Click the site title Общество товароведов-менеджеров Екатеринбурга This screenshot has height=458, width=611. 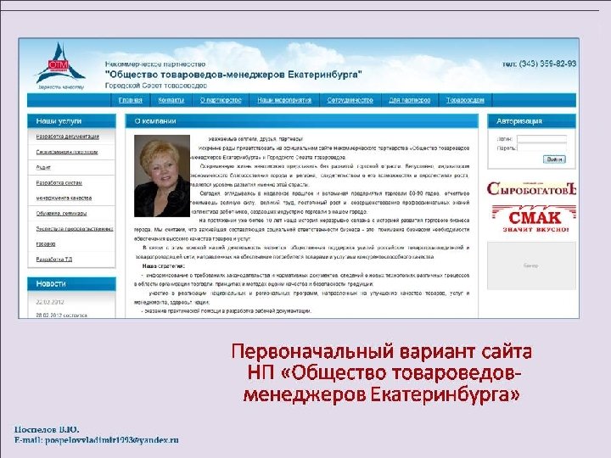coord(234,75)
